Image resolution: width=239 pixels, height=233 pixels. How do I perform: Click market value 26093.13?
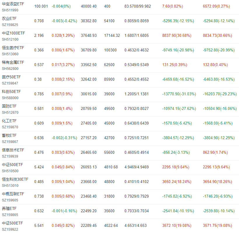[89, 167]
